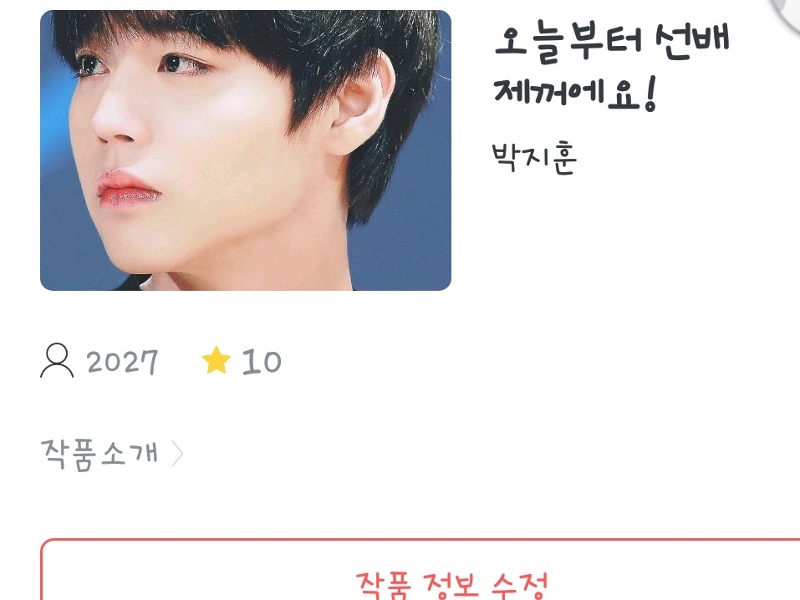Click the 작품 정보 수정 button
Screen dimensions: 800x600
[x=420, y=569]
